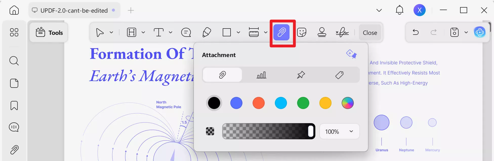Open the notifications bell
Screen dimensions: 494x161
pos(399,10)
